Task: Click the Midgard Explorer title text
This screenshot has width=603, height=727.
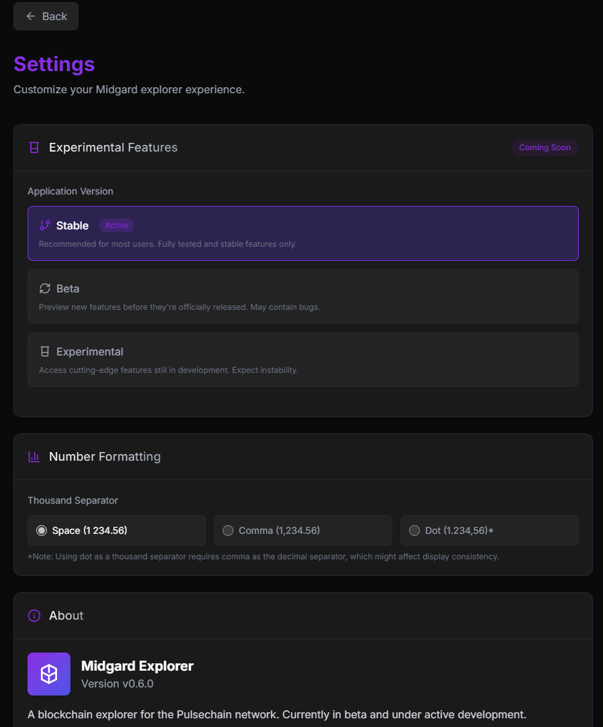Action: (x=138, y=666)
